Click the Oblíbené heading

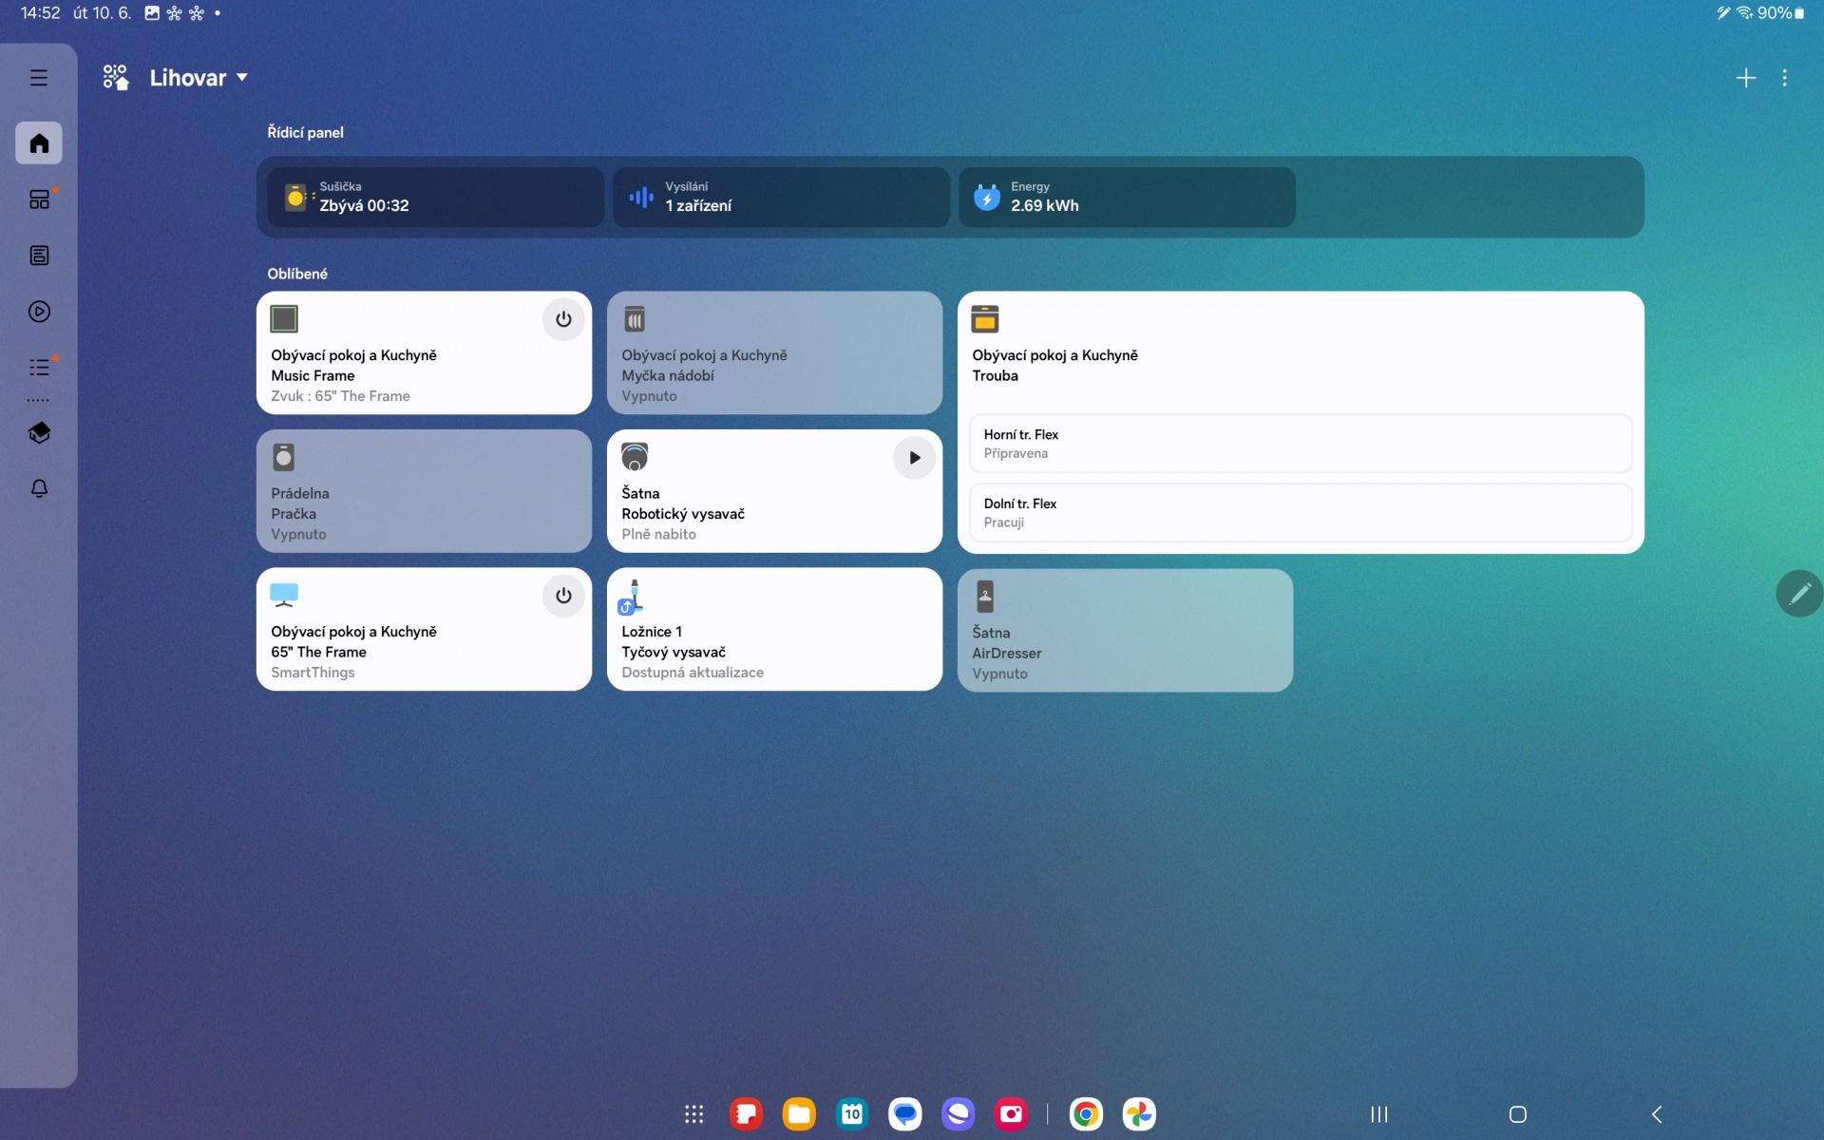point(297,274)
